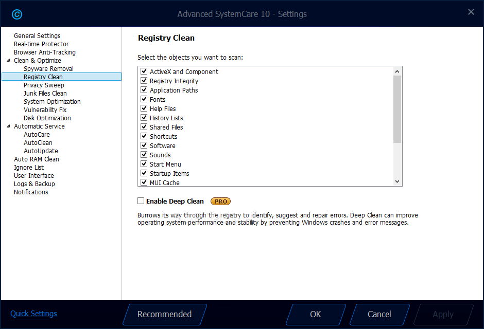Open System Optimization settings
The width and height of the screenshot is (484, 329).
tap(52, 102)
